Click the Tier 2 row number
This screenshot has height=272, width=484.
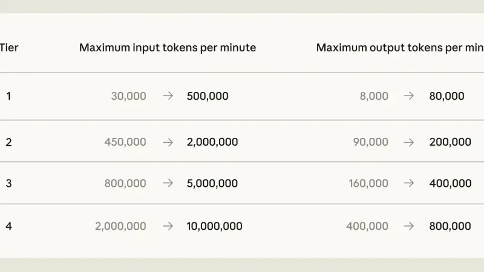[8, 142]
